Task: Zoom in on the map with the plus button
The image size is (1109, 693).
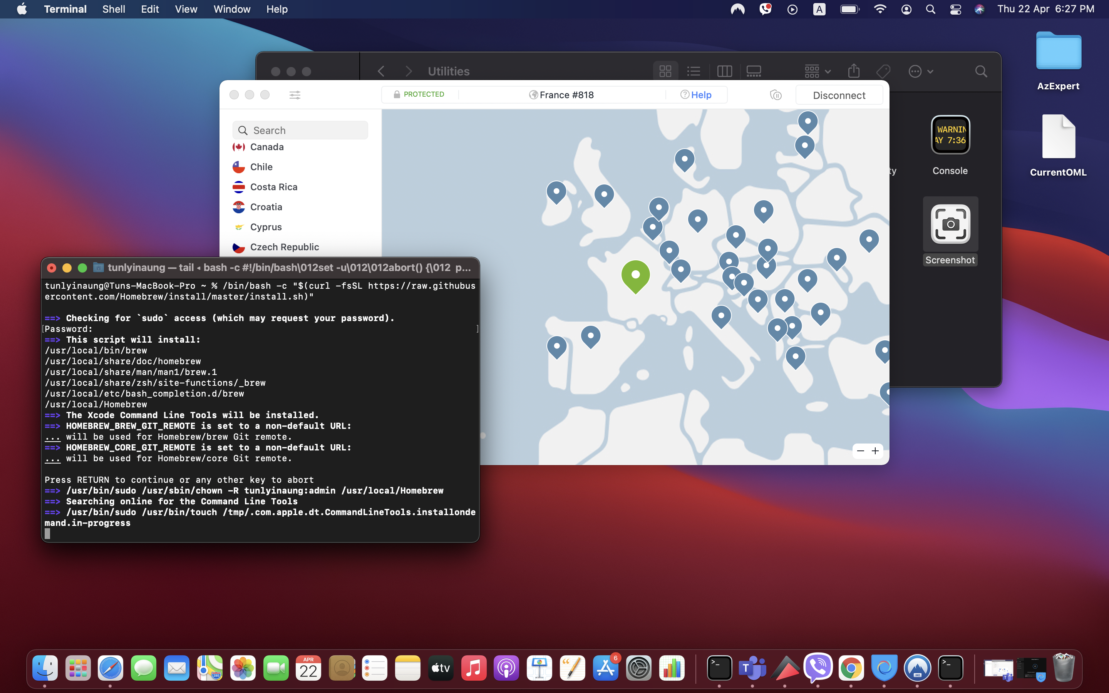Action: coord(875,451)
